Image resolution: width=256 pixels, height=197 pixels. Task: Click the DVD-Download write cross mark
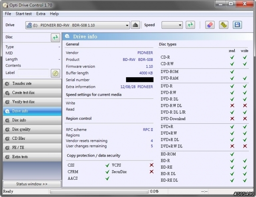[245, 119]
